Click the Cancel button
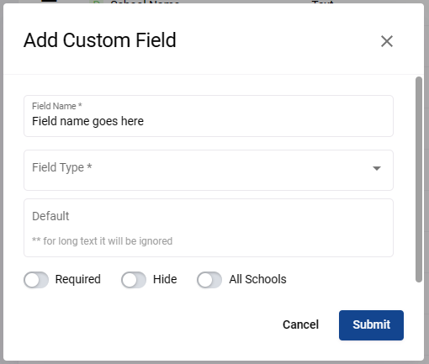 (300, 324)
